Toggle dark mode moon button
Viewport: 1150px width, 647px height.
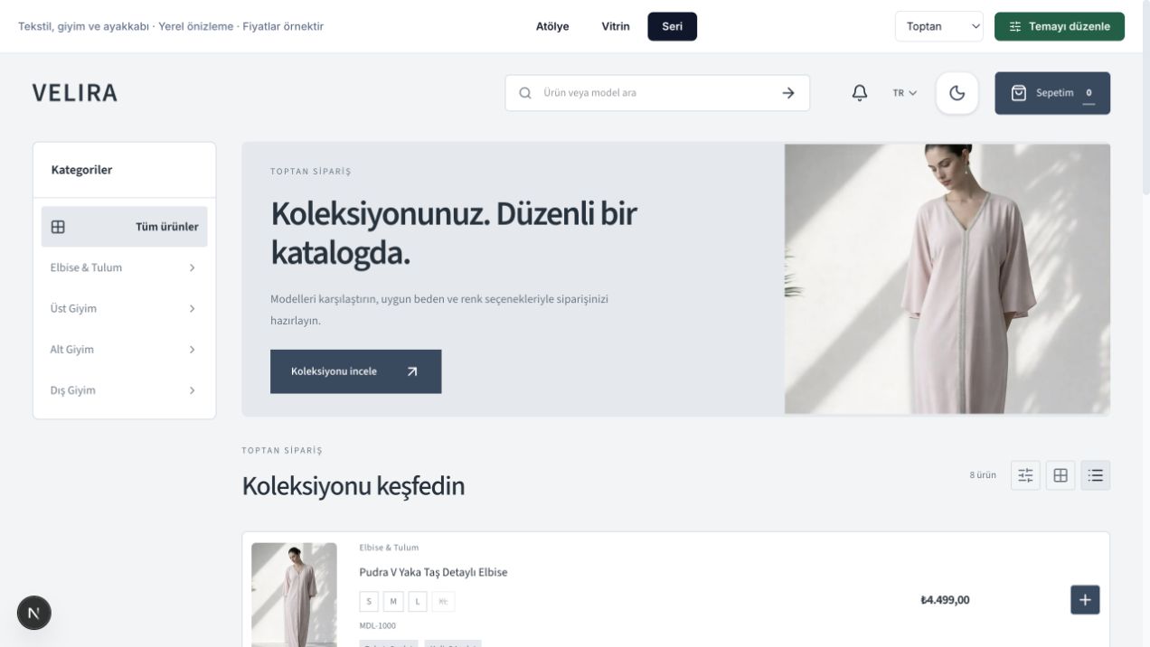[957, 93]
